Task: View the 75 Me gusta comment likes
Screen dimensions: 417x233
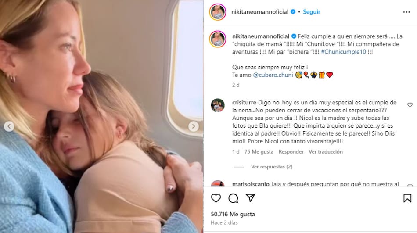Action: (x=259, y=152)
